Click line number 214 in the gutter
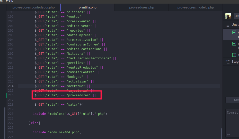239x139 pixels. point(11,86)
